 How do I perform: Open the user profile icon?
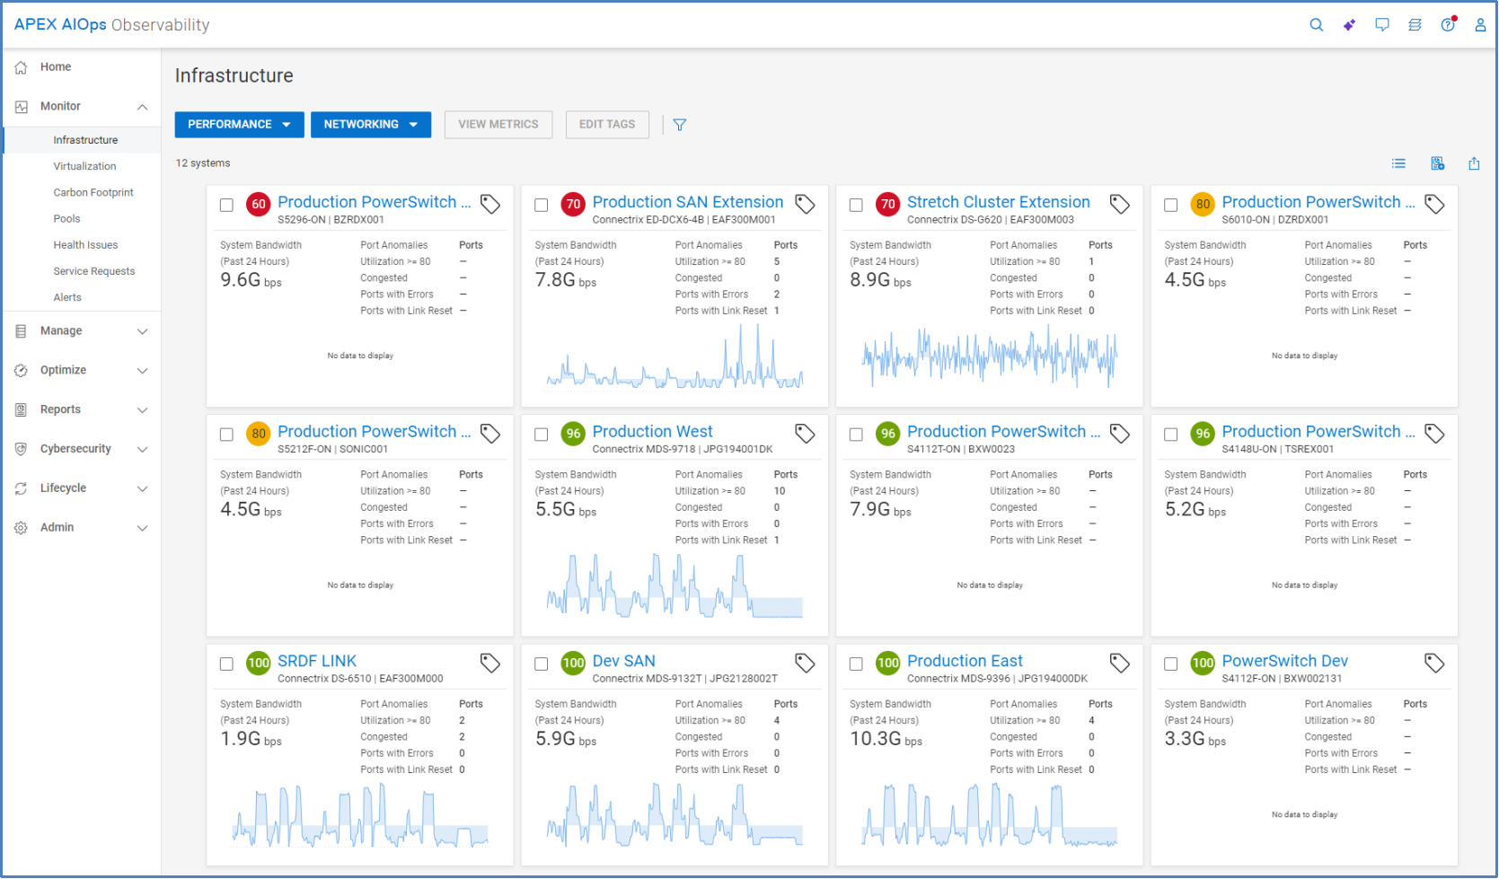click(x=1480, y=25)
